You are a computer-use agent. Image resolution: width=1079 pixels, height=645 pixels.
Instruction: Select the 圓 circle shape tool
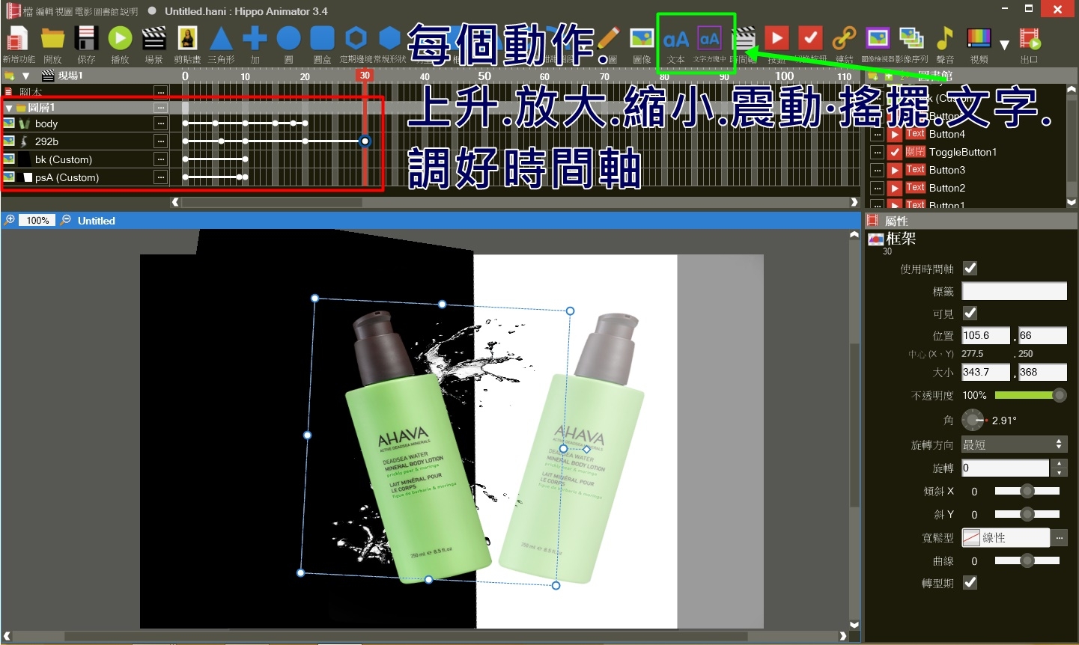coord(288,38)
